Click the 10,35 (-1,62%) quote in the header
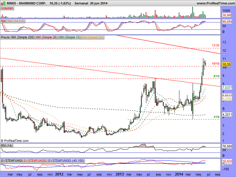The height and width of the screenshot is (177, 236). [60, 3]
